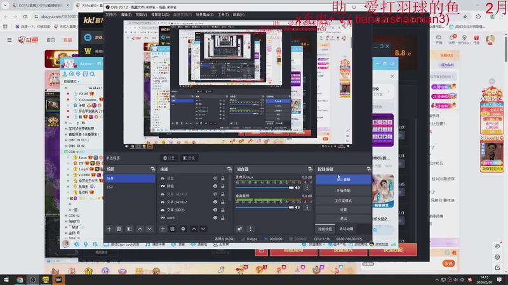508x285 pixels.
Task: Toggle microphone icon in KK voice window
Action: pyautogui.click(x=86, y=244)
